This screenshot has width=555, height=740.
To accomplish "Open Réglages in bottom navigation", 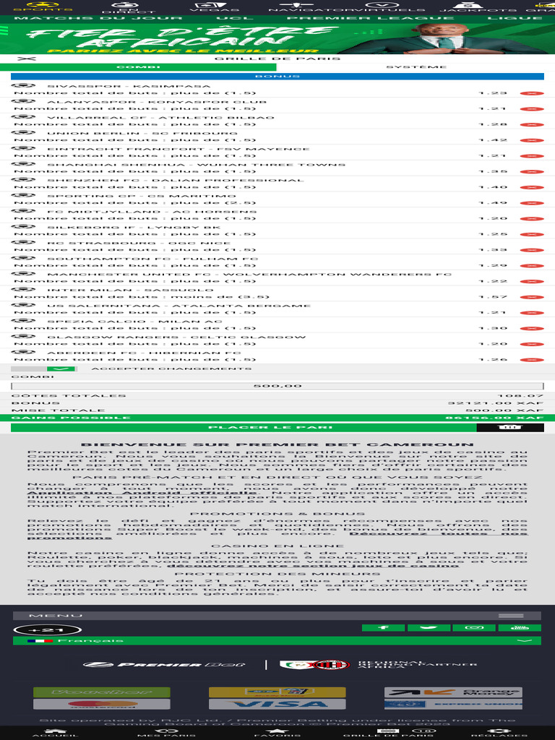I will [499, 733].
